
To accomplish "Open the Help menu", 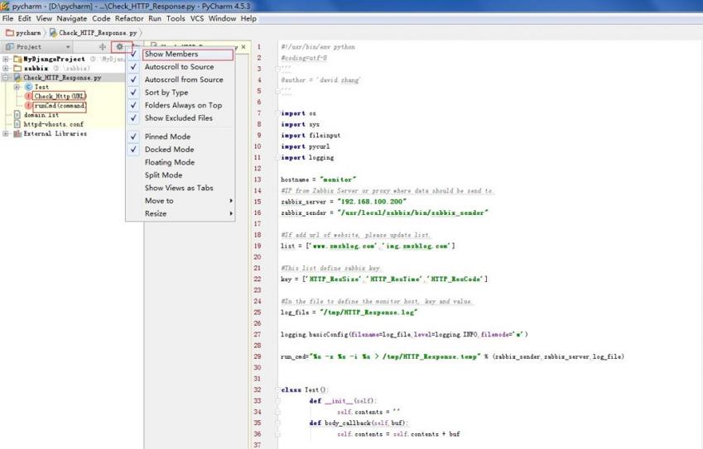I will click(248, 18).
